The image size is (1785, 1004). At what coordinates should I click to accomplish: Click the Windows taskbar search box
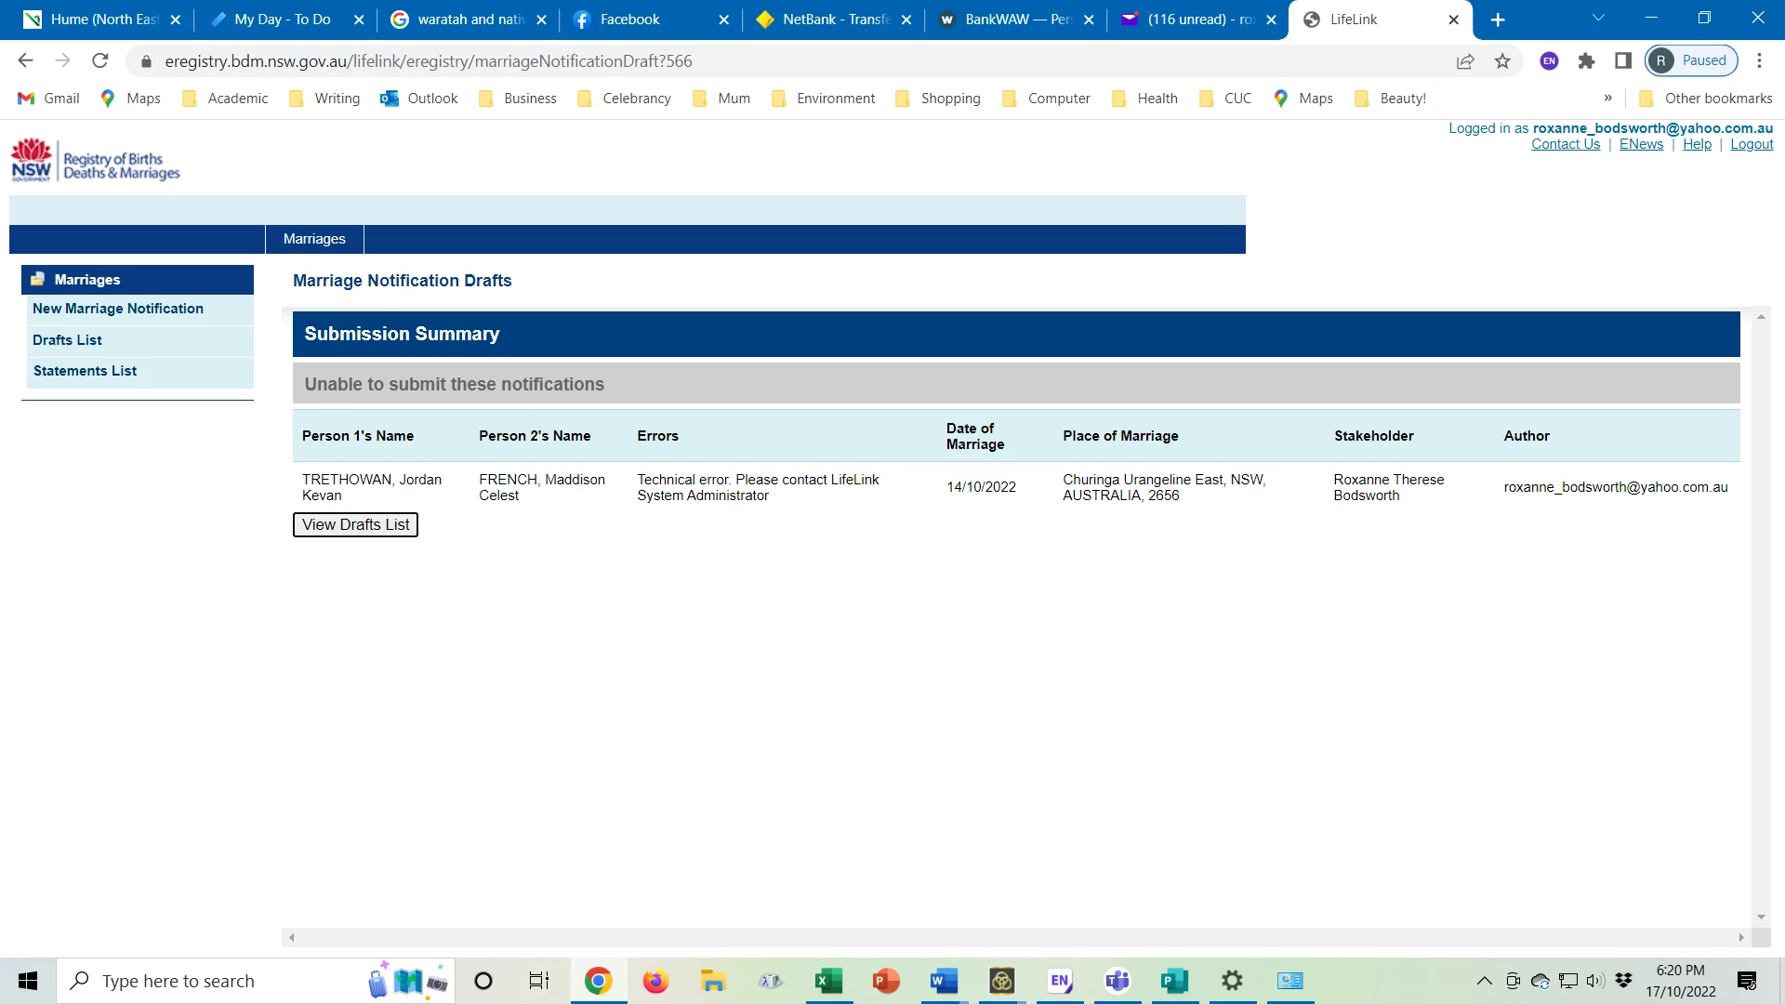pos(214,981)
